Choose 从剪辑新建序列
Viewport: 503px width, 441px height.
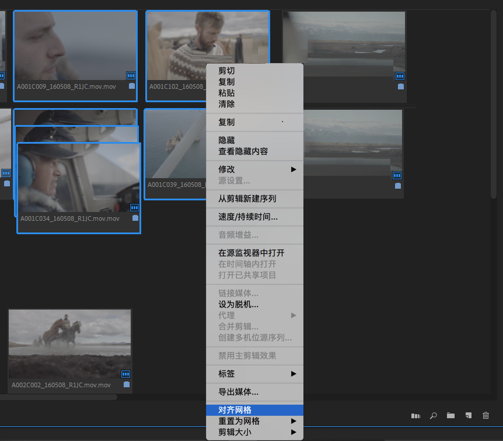coord(254,199)
